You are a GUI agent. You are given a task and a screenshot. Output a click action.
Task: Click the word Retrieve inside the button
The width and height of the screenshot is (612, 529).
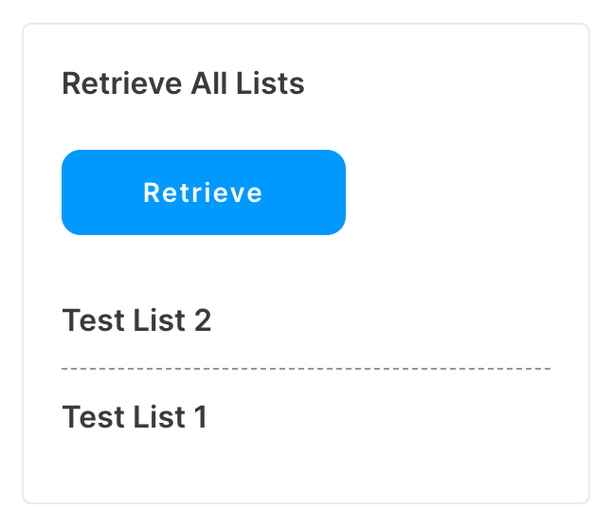[203, 192]
